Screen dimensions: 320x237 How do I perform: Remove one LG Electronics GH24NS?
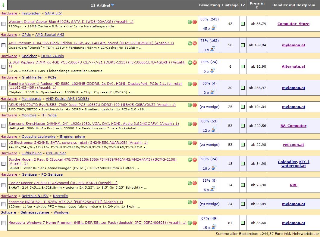[x=195, y=143]
